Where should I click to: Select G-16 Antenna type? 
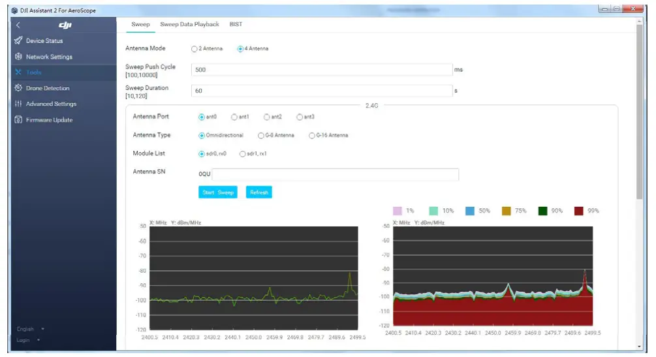point(312,136)
